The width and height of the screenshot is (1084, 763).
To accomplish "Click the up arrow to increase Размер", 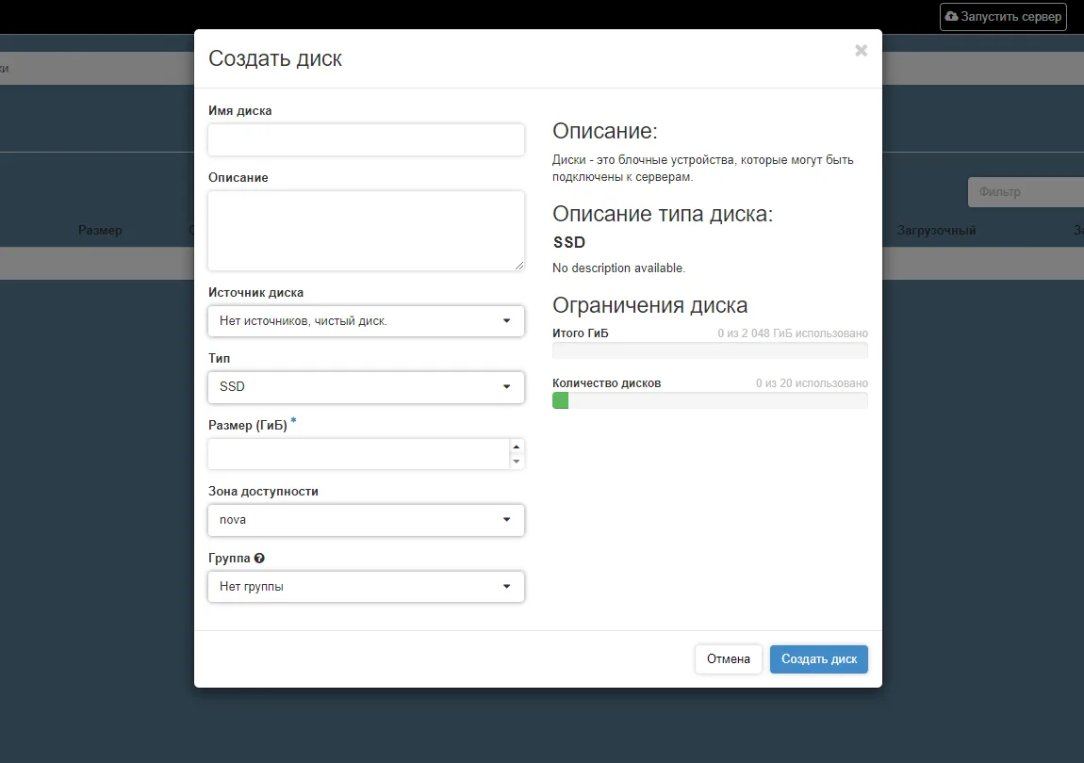I will tap(517, 447).
